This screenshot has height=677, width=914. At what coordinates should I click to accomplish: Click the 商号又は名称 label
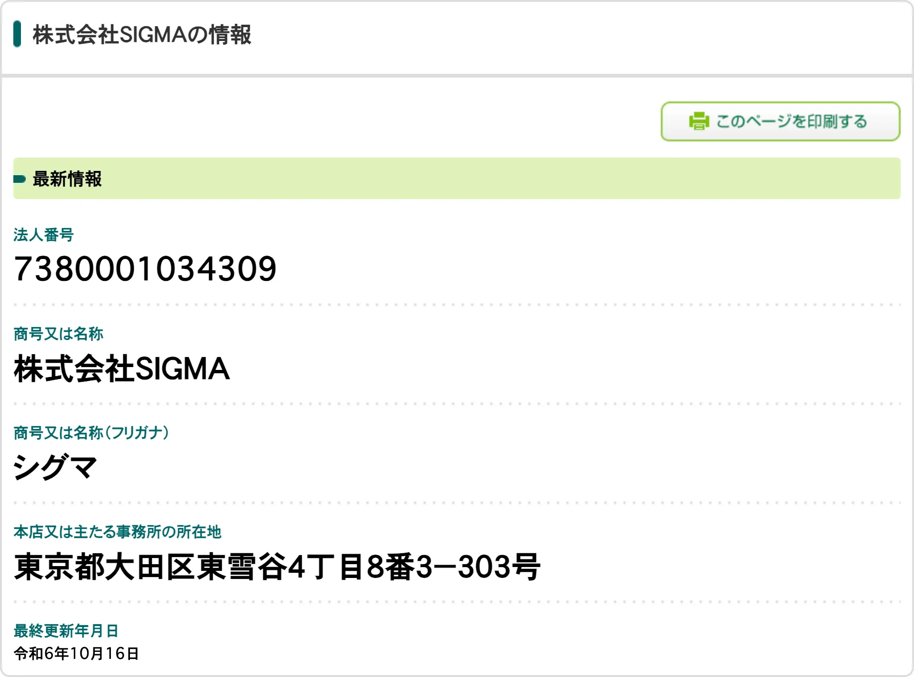click(x=58, y=334)
